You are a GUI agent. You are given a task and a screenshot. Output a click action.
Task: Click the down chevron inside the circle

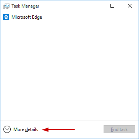(x=7, y=129)
